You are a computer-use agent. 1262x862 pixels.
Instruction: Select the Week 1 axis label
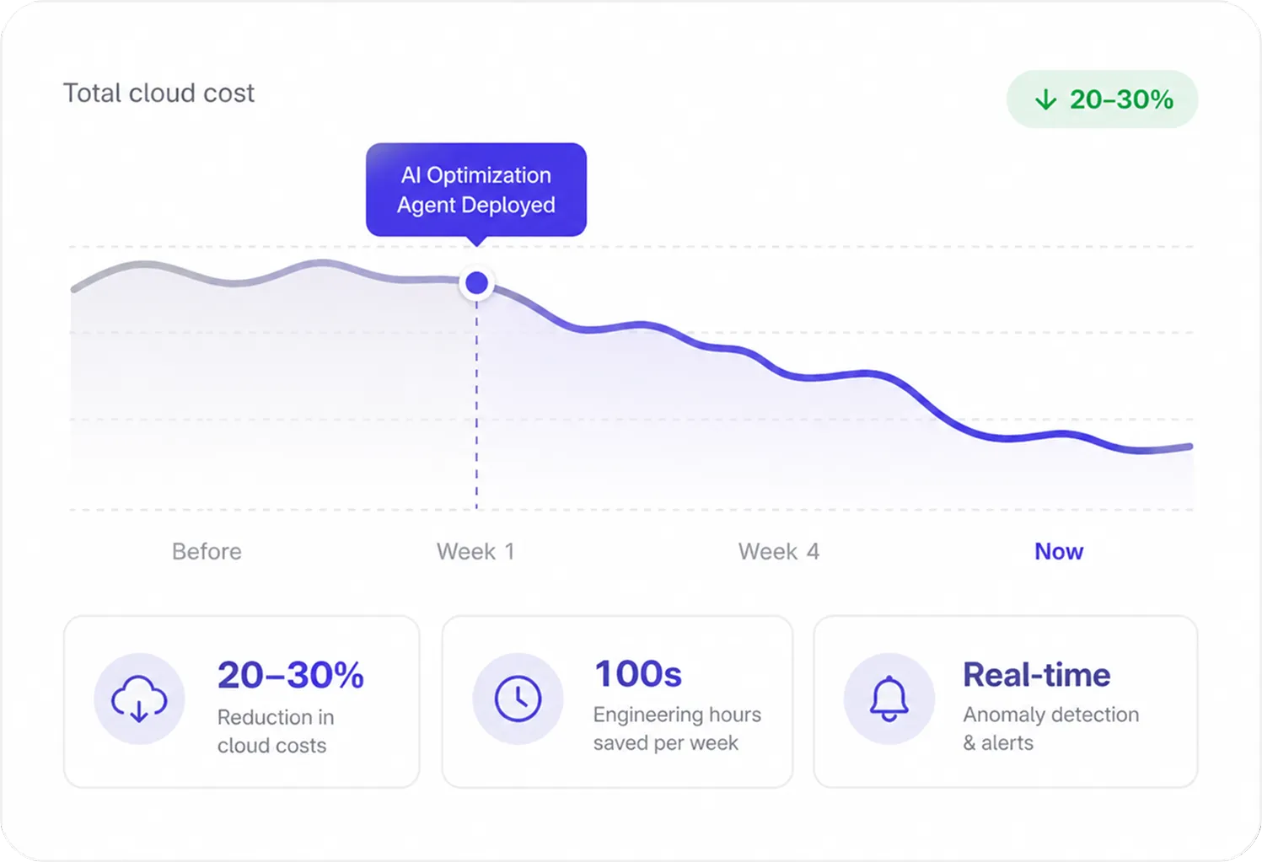point(475,551)
